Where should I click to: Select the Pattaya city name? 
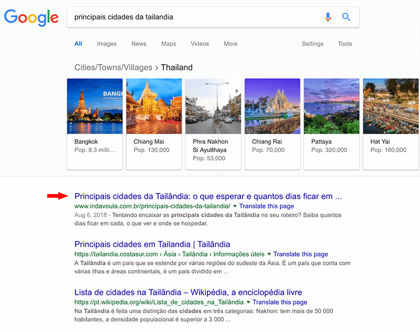321,142
